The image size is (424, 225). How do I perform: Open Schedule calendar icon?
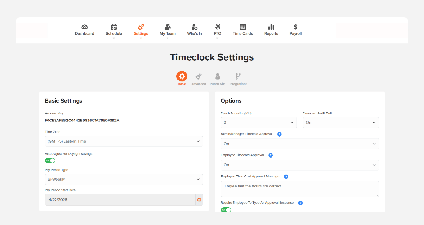pyautogui.click(x=114, y=27)
